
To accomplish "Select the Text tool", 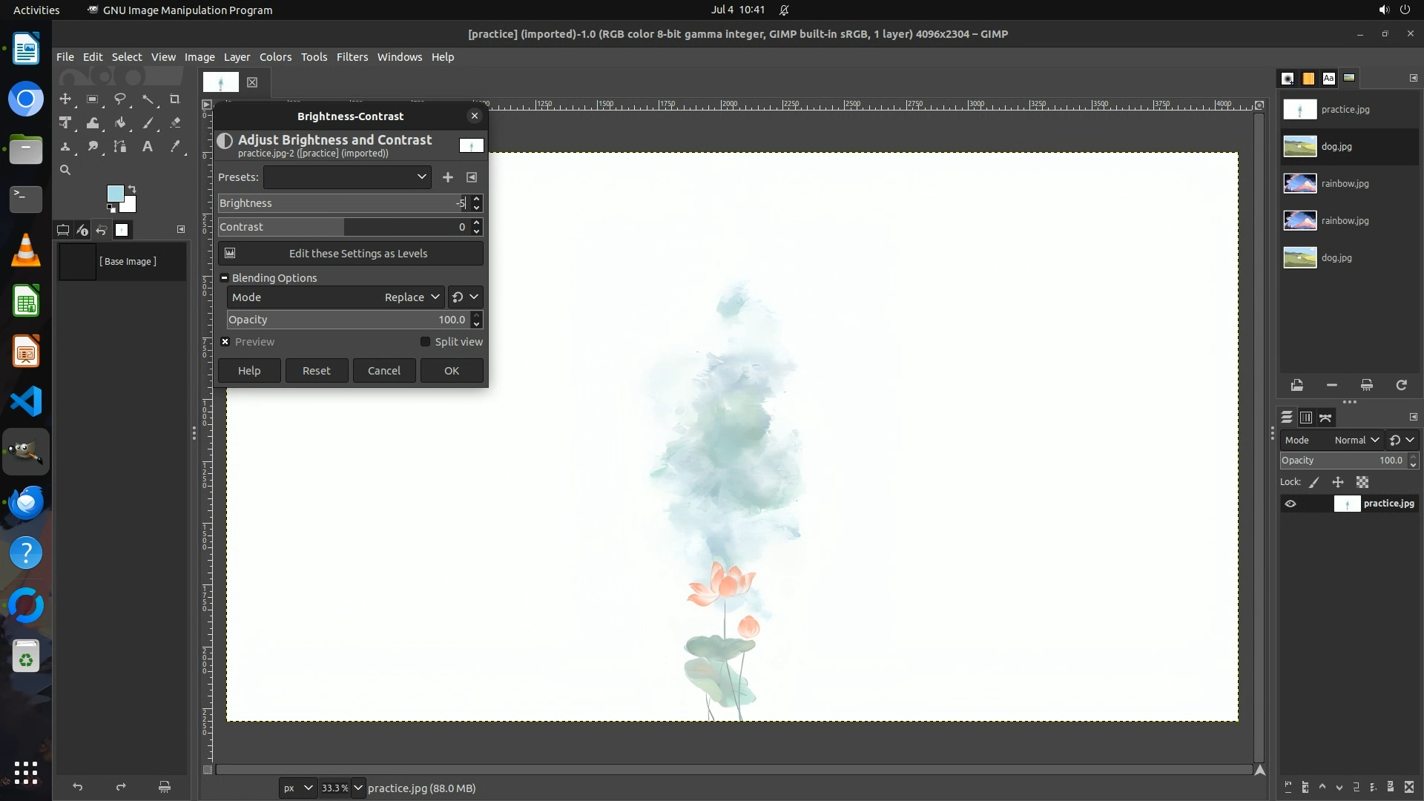I will pyautogui.click(x=148, y=147).
